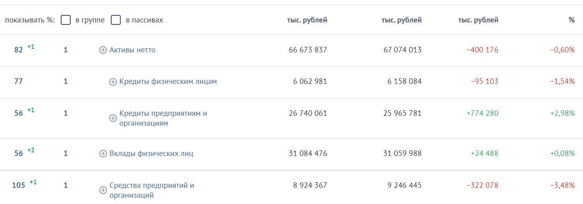Tick the в пассивах checkbox
583x204 pixels.
pos(116,20)
